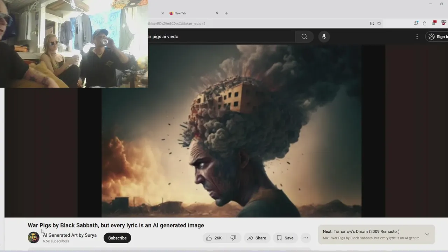Start voice search with microphone icon

(x=324, y=36)
